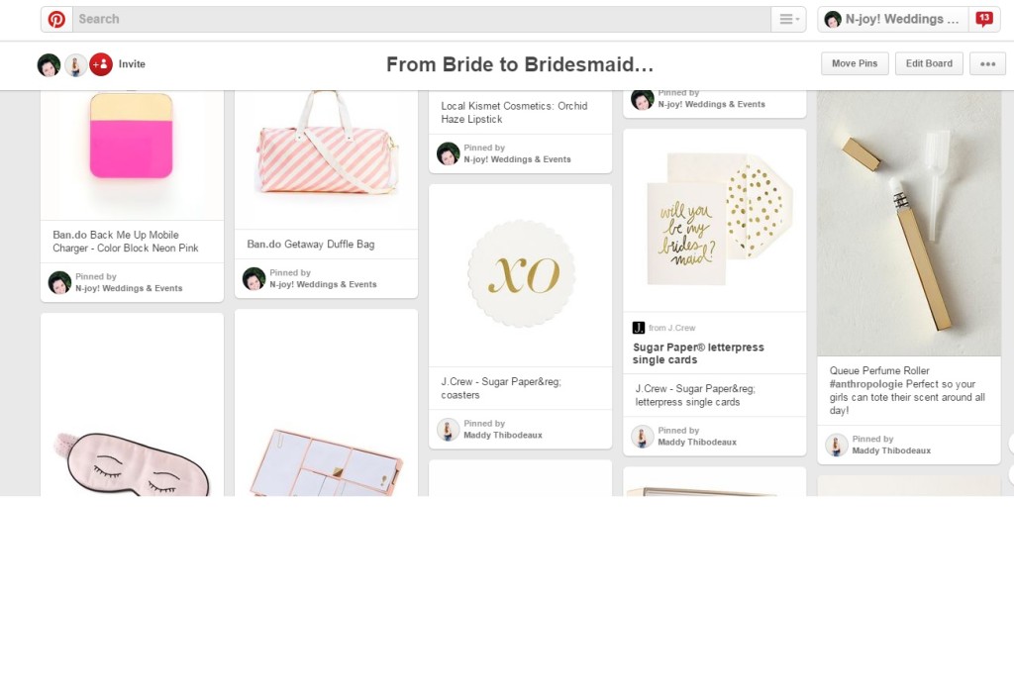This screenshot has width=1014, height=699.
Task: Open the categories menu dropdown beside search
Action: click(x=788, y=20)
